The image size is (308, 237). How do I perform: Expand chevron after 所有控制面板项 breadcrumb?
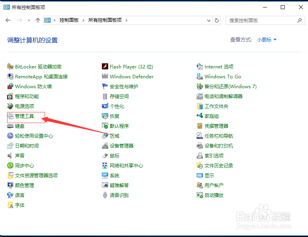[126, 20]
